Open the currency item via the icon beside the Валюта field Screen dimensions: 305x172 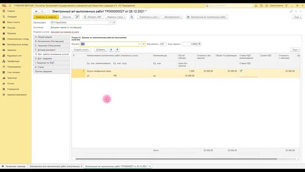143,44
